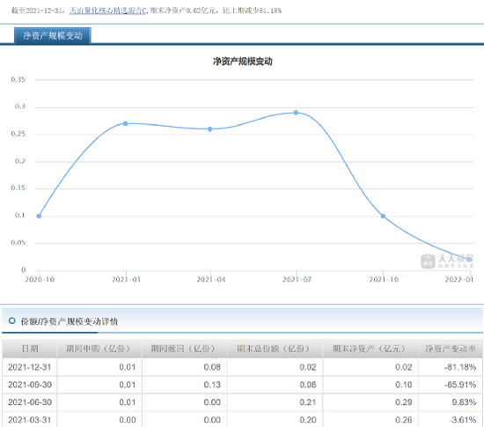The width and height of the screenshot is (484, 427).
Task: Click the 2020-10 data point on chart
Action: [39, 216]
